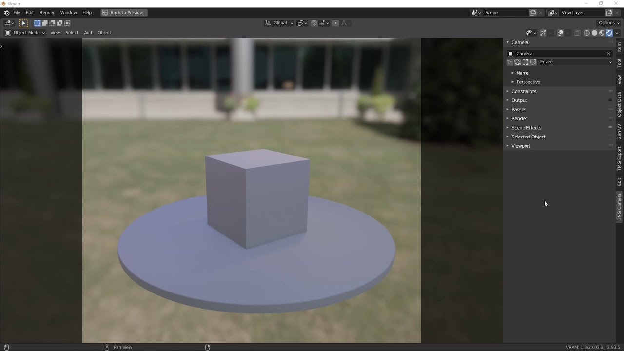The width and height of the screenshot is (624, 351).
Task: Toggle viewport overlays
Action: pos(560,33)
